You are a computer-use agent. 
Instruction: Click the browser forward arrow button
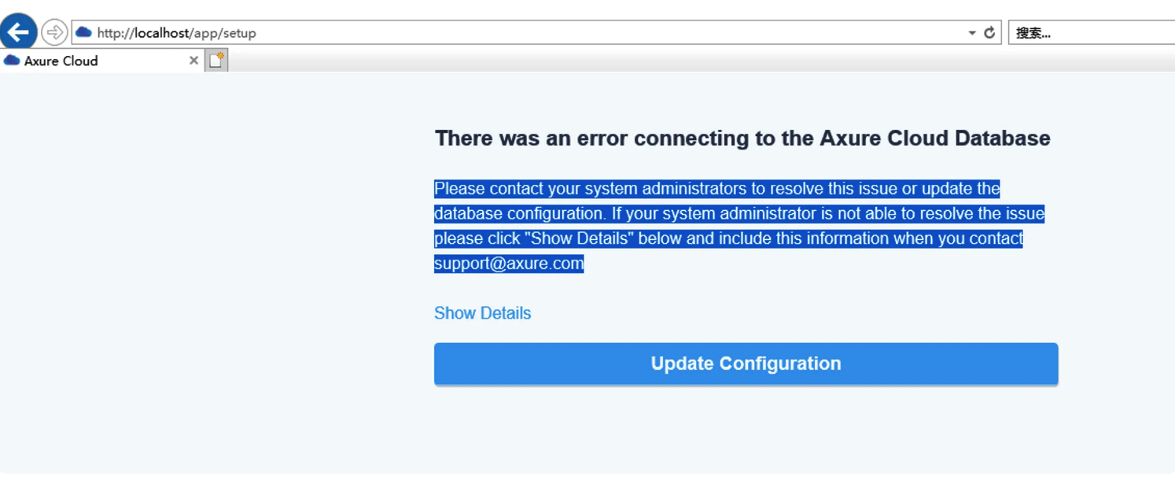54,32
